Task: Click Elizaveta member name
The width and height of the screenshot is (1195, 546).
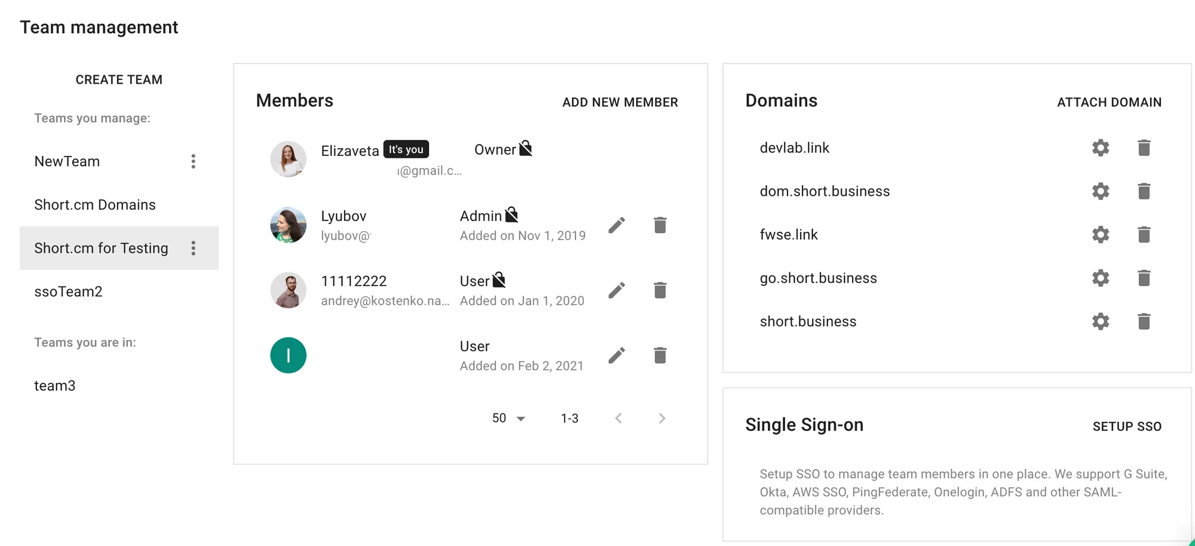Action: point(350,151)
